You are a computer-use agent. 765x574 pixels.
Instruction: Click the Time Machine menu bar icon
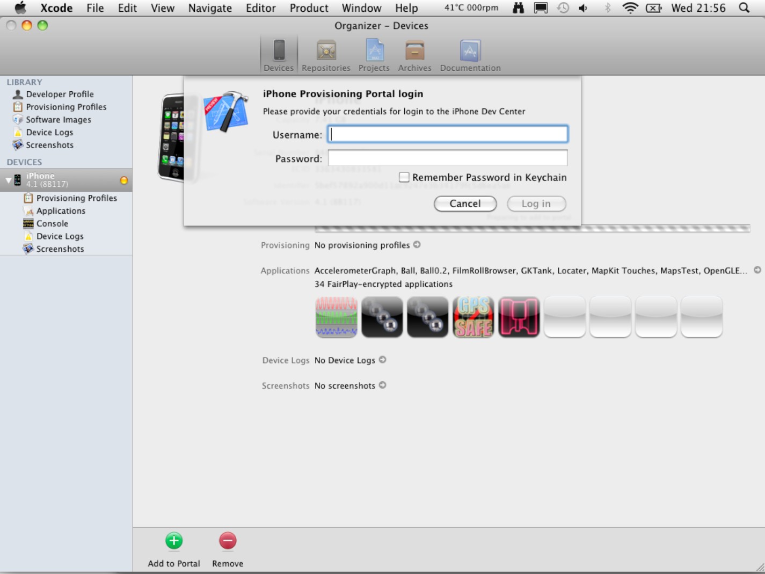click(x=563, y=8)
